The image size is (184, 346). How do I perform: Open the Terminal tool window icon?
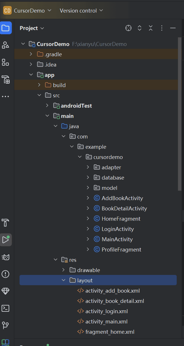(x=6, y=308)
